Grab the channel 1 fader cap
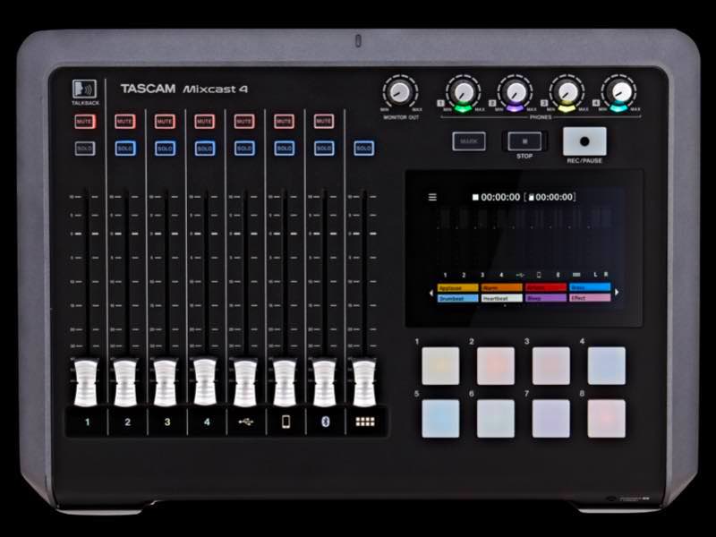The width and height of the screenshot is (716, 537). 86,383
